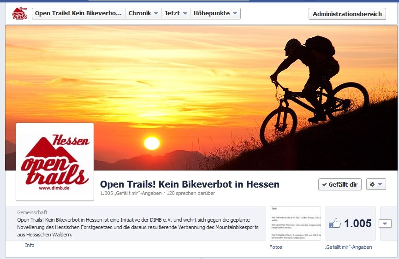Expand the Jetzt dropdown

point(176,13)
